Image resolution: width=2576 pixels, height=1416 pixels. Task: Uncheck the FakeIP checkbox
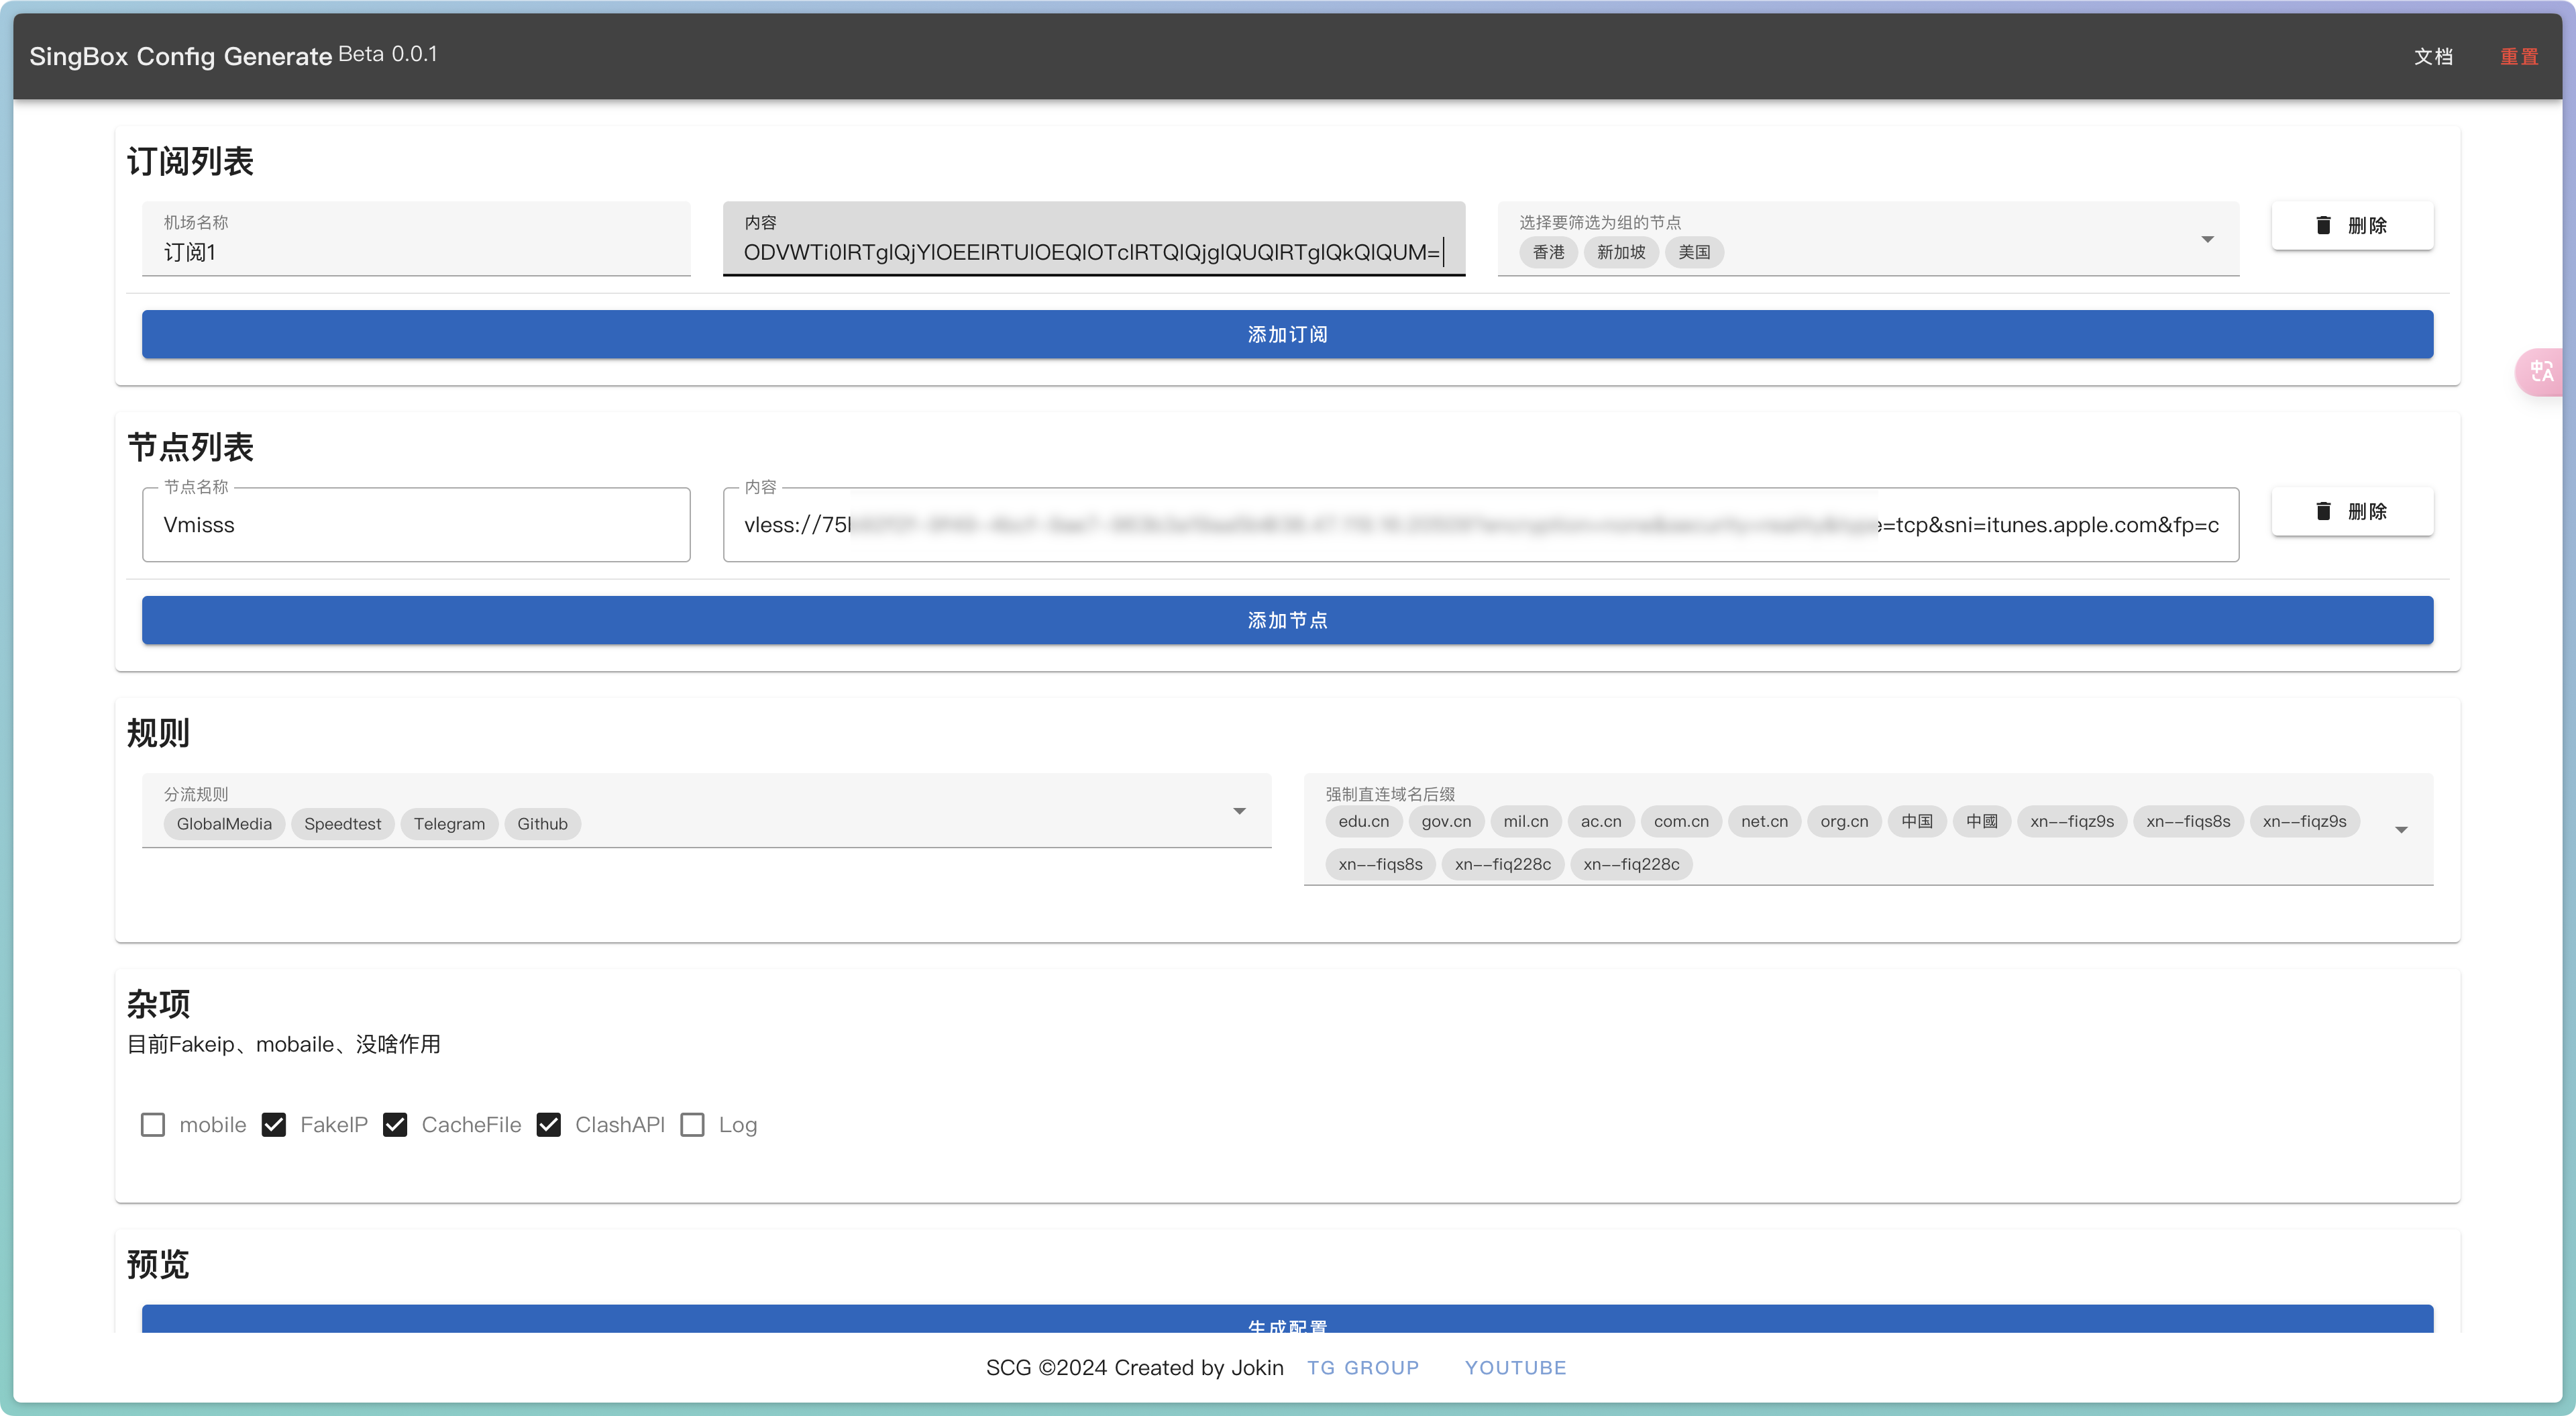[x=274, y=1125]
